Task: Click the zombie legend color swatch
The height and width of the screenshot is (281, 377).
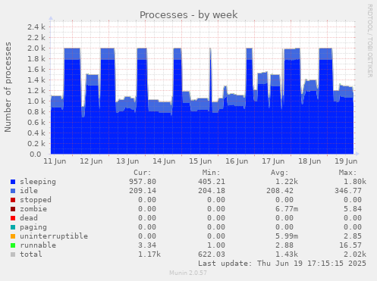Action: (x=13, y=209)
